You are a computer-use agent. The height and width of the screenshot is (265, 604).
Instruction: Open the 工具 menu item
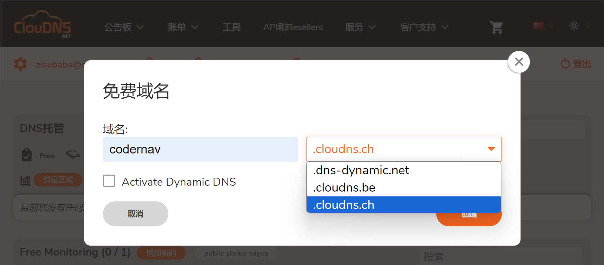(232, 27)
